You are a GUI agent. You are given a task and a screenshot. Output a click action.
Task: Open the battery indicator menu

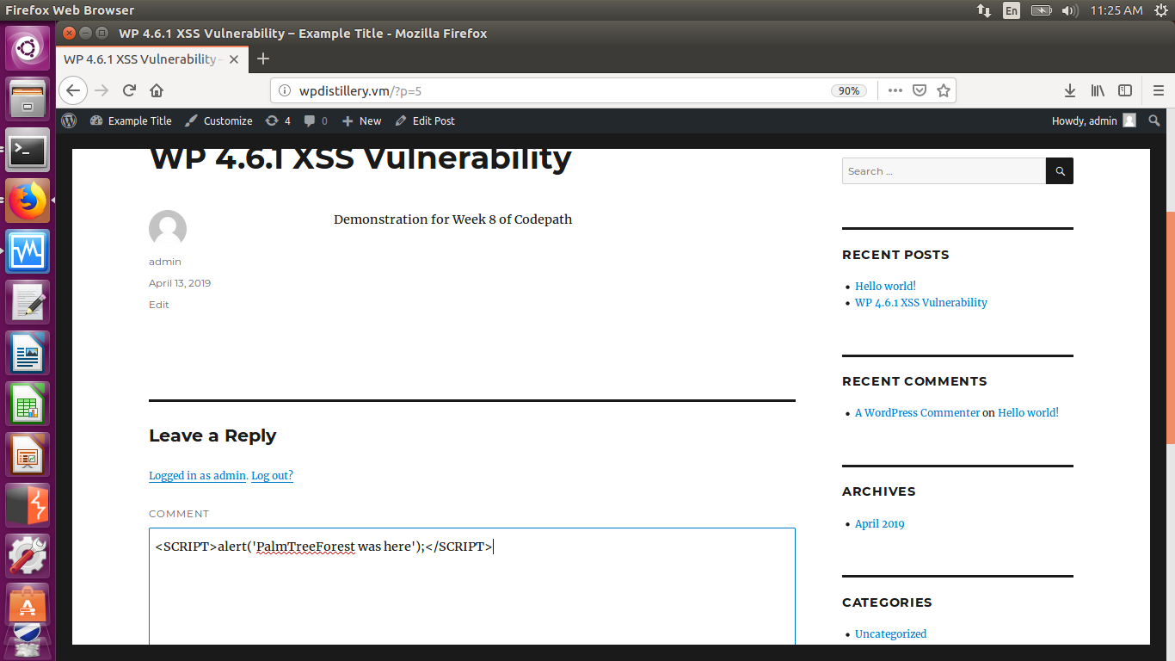pyautogui.click(x=1041, y=10)
